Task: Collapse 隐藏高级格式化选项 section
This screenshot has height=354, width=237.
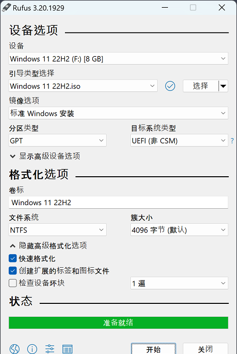Action: pos(48,245)
